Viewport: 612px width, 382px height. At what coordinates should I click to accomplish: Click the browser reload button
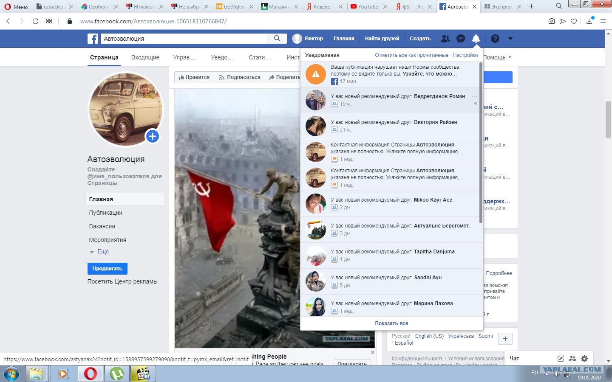36,21
